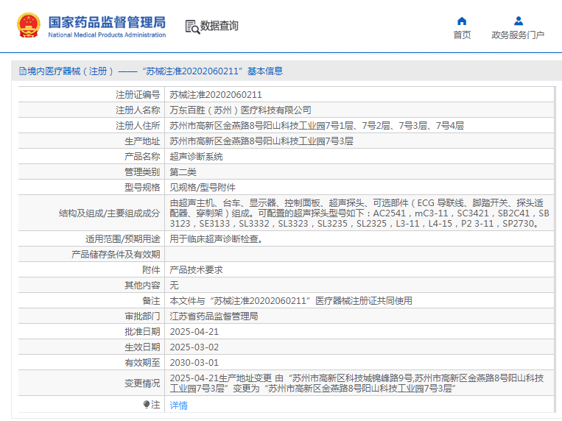Viewport: 562px width, 421px height.
Task: Click the National Medical Products Administration text
Action: click(107, 35)
